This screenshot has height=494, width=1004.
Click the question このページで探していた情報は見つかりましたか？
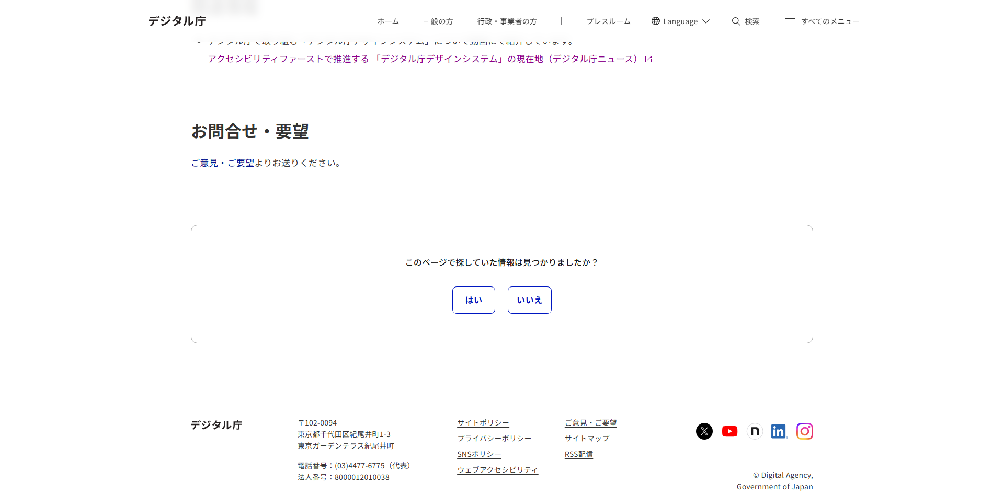coord(502,262)
